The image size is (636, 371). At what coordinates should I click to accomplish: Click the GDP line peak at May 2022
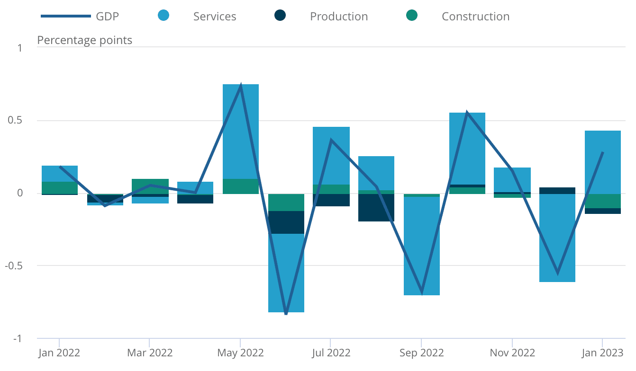click(x=241, y=88)
